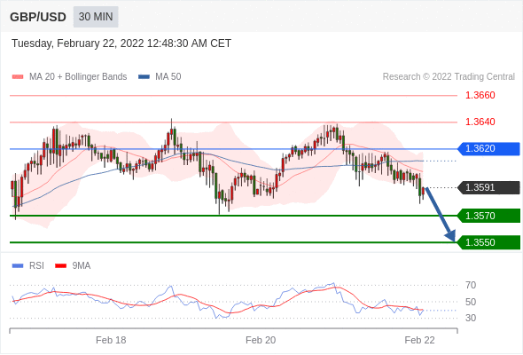Click the blue MA 50 legend swatch
This screenshot has height=355, width=523.
[144, 77]
